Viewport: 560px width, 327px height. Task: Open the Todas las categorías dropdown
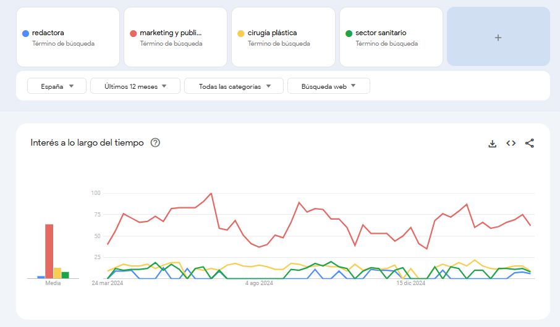click(x=234, y=86)
